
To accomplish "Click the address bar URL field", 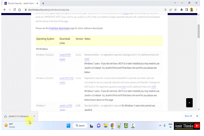I will point(94,10).
